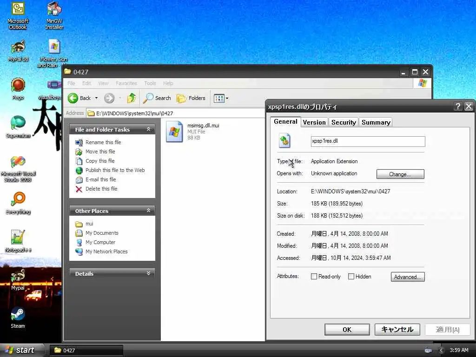Collapse the Other Places panel
This screenshot has width=476, height=357.
coord(148,211)
